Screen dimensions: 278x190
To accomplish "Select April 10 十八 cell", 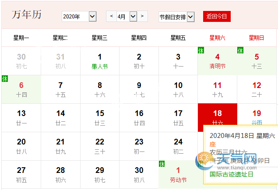I will tap(178, 89).
